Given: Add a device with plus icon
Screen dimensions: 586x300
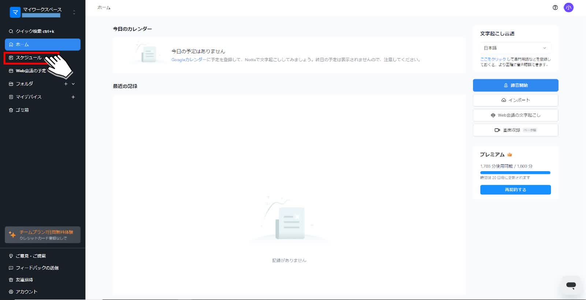Looking at the screenshot, I should (x=73, y=97).
